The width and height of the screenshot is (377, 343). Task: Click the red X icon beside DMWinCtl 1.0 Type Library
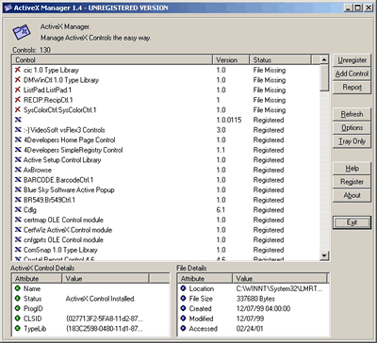(18, 80)
